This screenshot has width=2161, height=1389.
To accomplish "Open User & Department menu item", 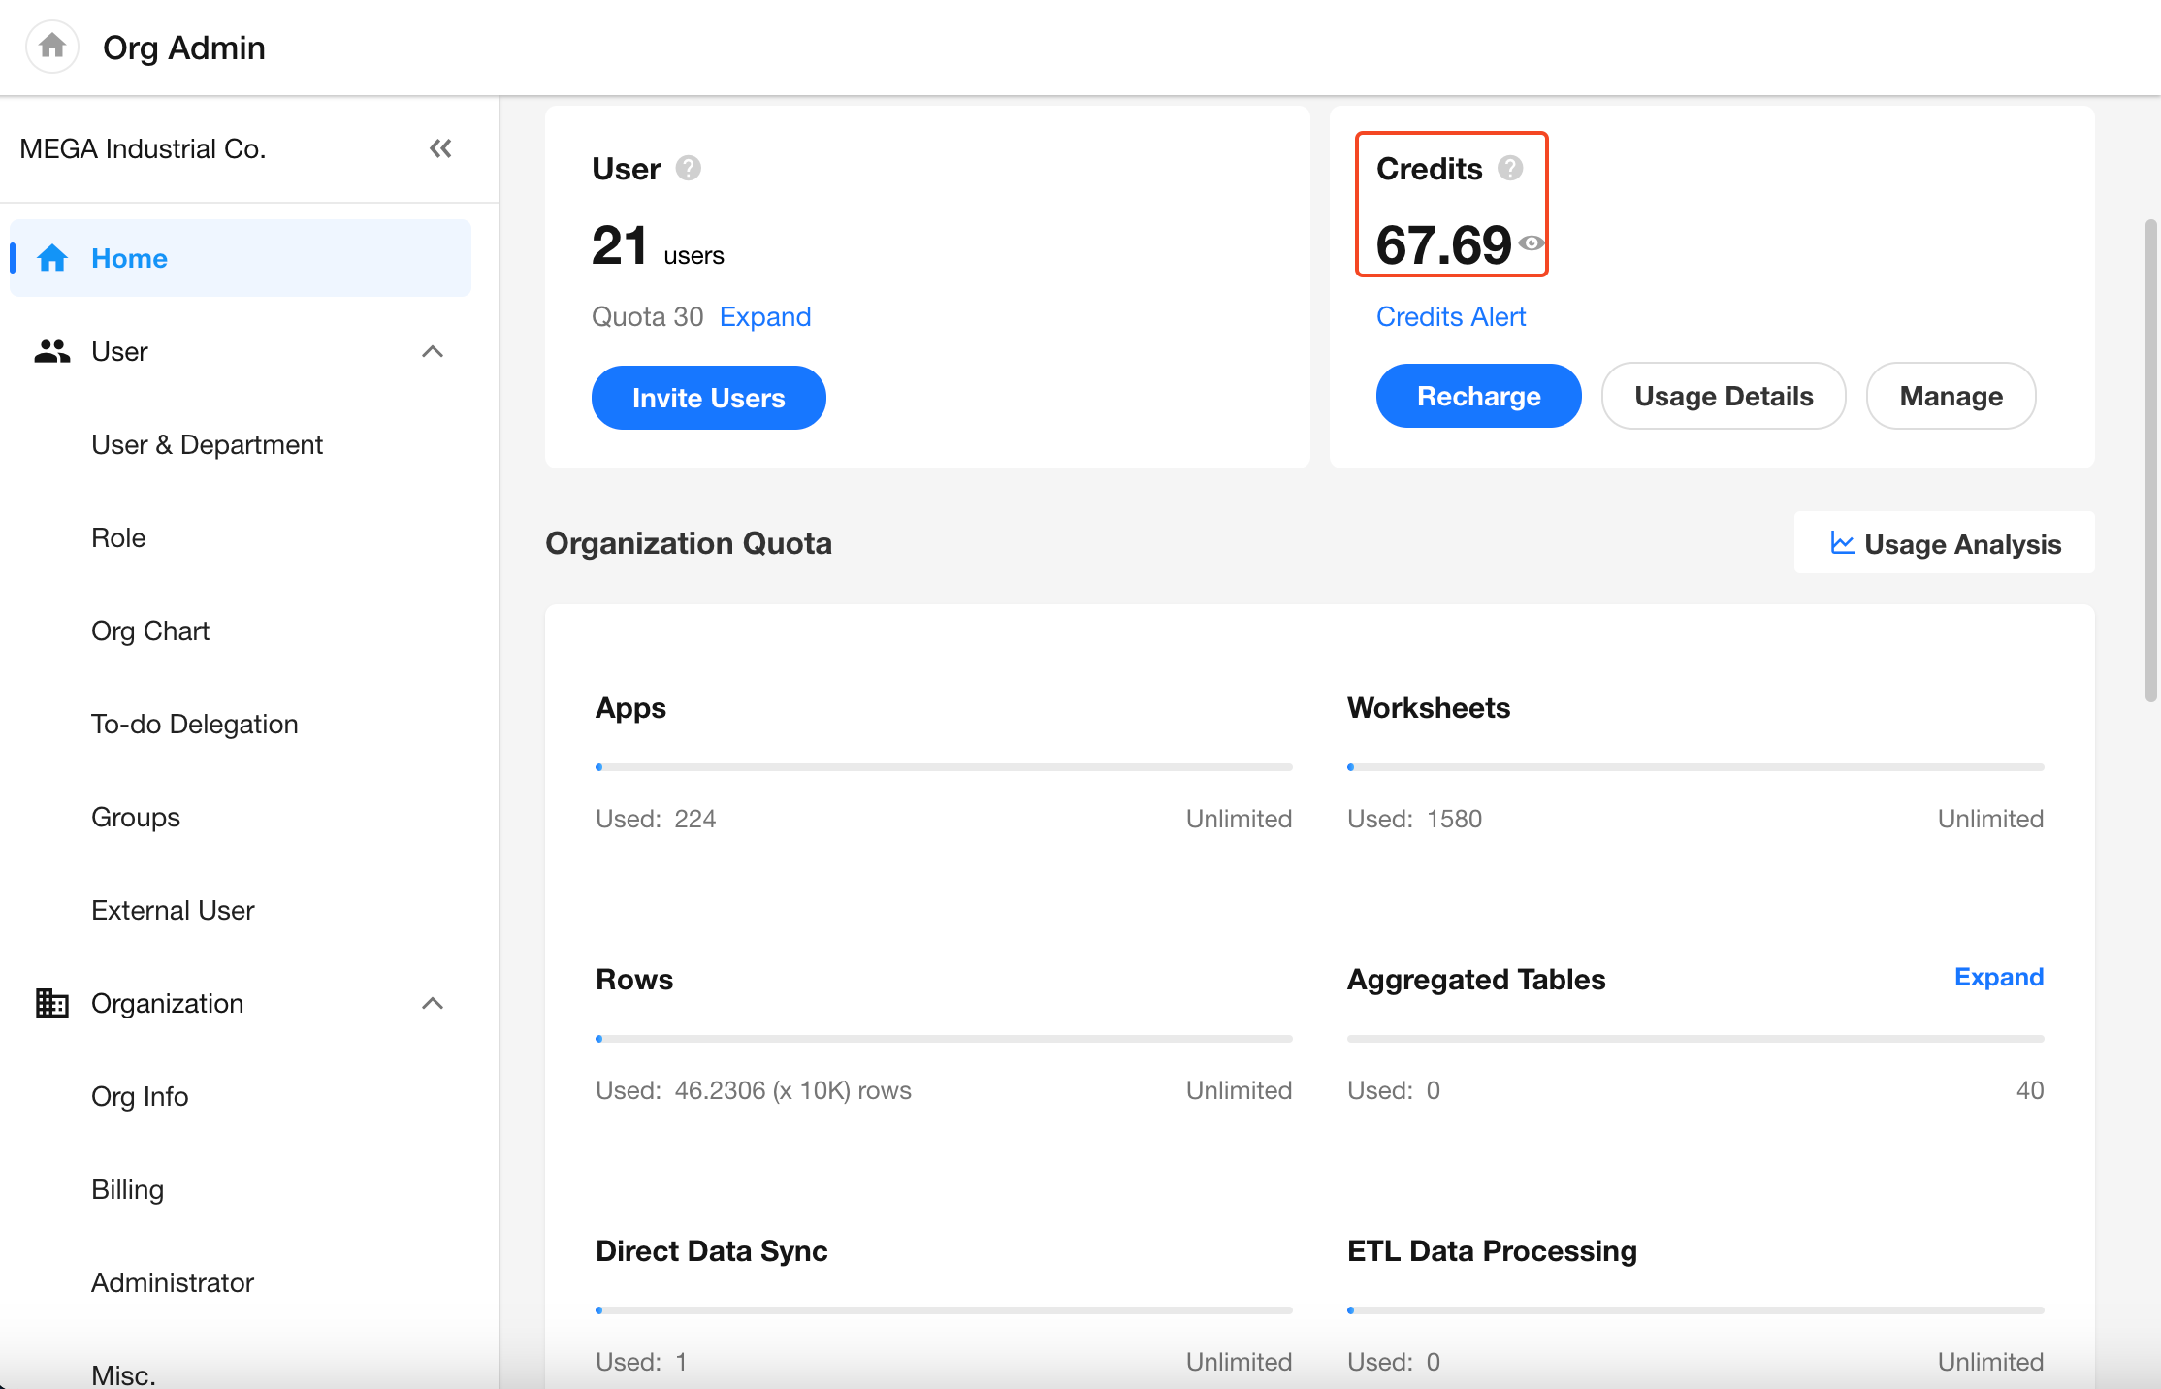I will coord(207,444).
